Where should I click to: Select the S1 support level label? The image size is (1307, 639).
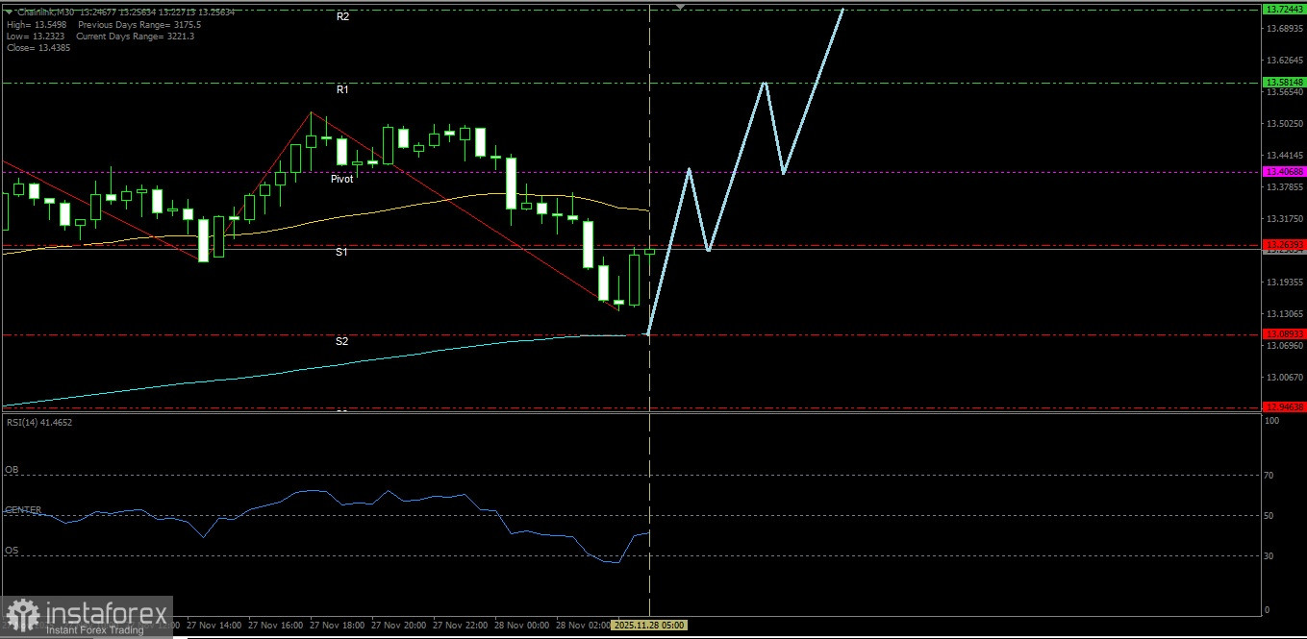[x=342, y=252]
